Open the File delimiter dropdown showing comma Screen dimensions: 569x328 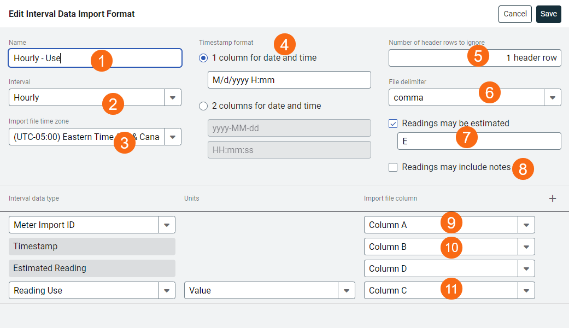pos(552,98)
